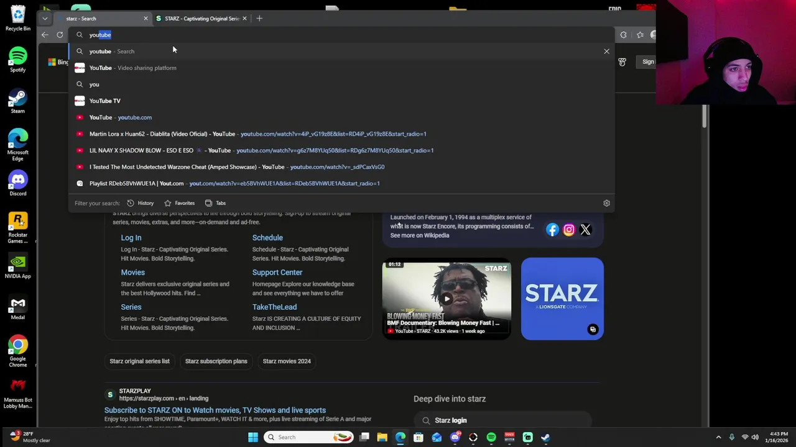
Task: Show hidden system tray icons chevron
Action: [x=718, y=437]
